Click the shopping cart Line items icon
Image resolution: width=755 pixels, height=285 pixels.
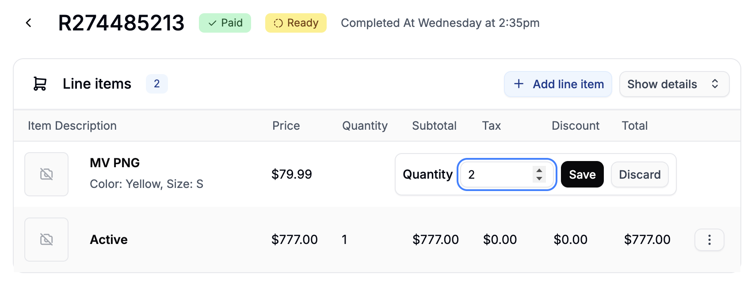click(x=39, y=84)
